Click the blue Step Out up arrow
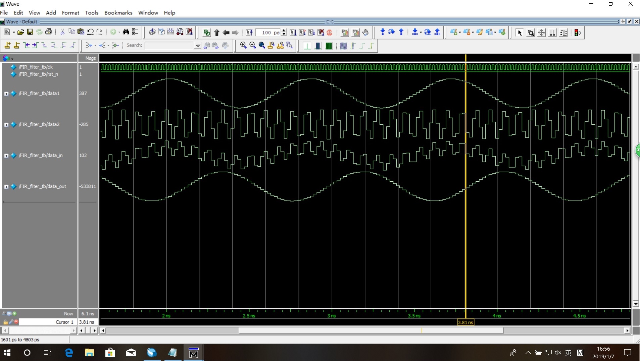640x361 pixels. pyautogui.click(x=401, y=32)
